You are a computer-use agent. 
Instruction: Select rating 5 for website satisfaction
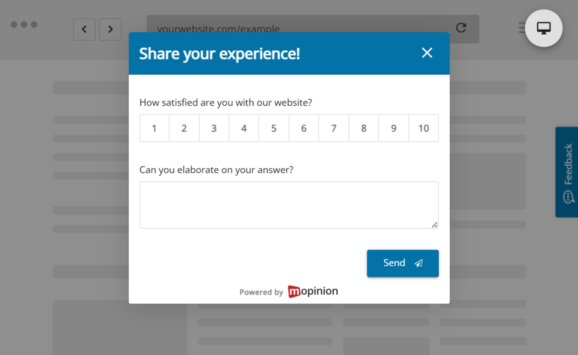(x=274, y=128)
